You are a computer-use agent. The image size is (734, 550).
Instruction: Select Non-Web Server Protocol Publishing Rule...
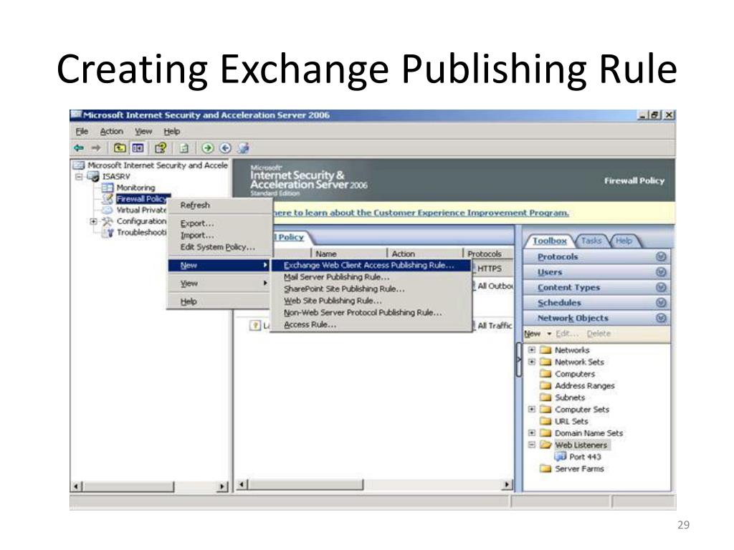tap(371, 312)
